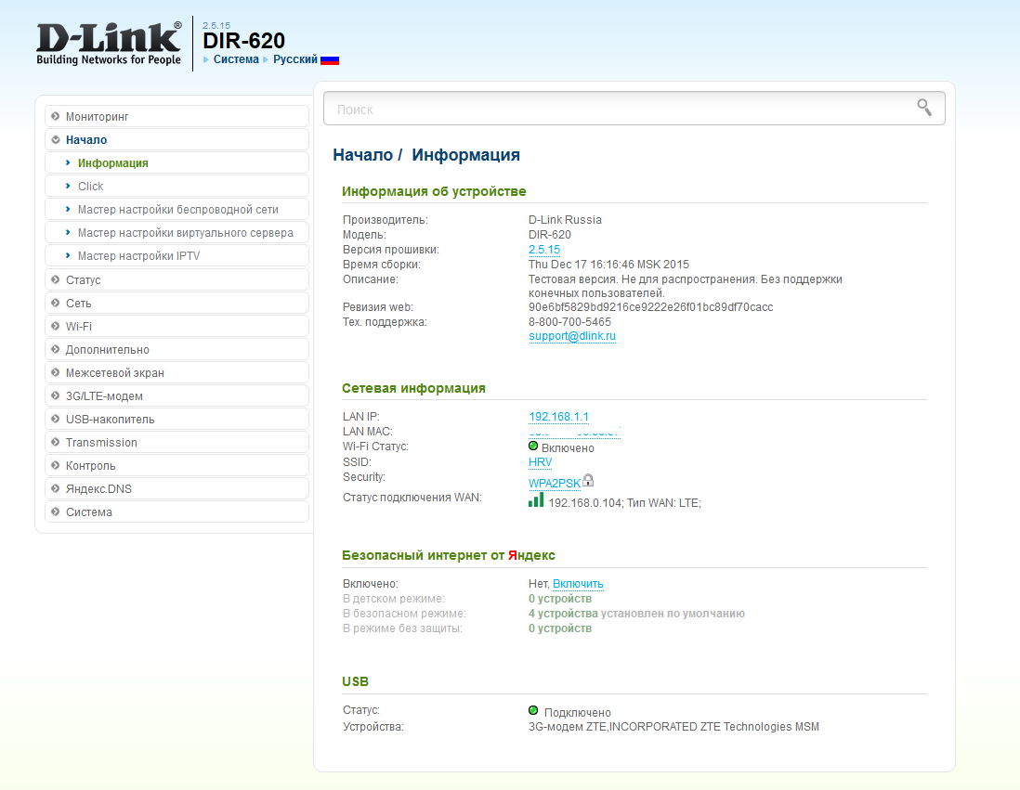Viewport: 1020px width, 790px height.
Task: Click the 3G-модем ZTE device text
Action: (x=673, y=727)
